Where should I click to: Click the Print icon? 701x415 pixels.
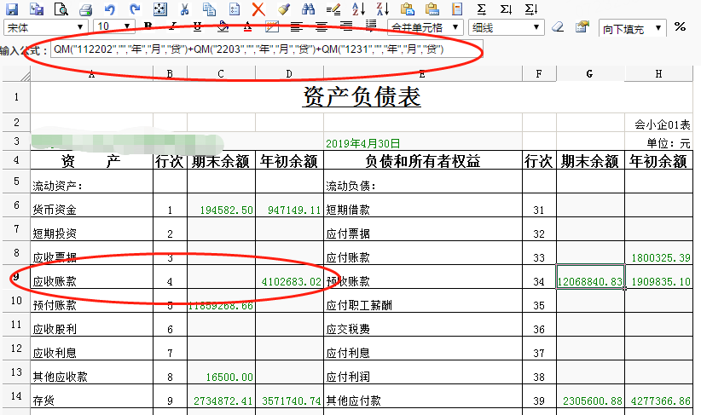[85, 9]
